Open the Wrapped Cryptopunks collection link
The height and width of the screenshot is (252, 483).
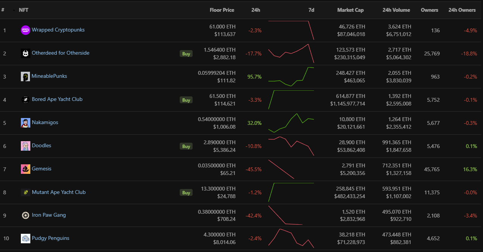(58, 30)
